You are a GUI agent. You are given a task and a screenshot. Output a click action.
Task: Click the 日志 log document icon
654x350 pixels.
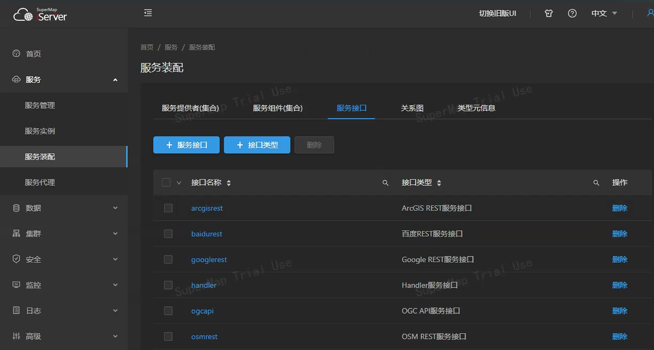point(16,311)
